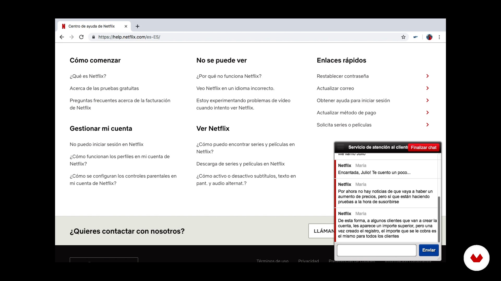Open No puedo iniciar sesión en Netflix
501x281 pixels.
[x=106, y=144]
